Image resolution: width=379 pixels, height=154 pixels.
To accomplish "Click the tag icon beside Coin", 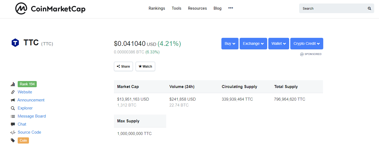I will tap(13, 140).
